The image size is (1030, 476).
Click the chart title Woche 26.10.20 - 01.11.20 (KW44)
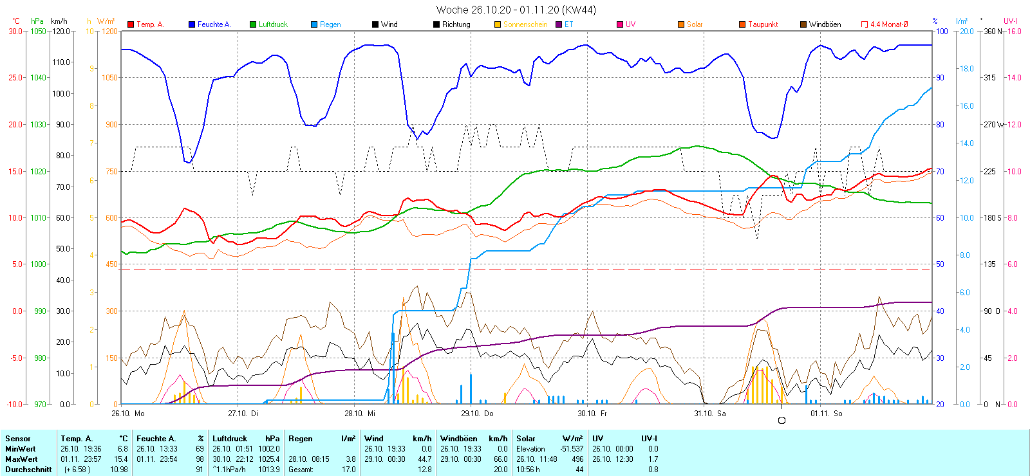click(516, 10)
